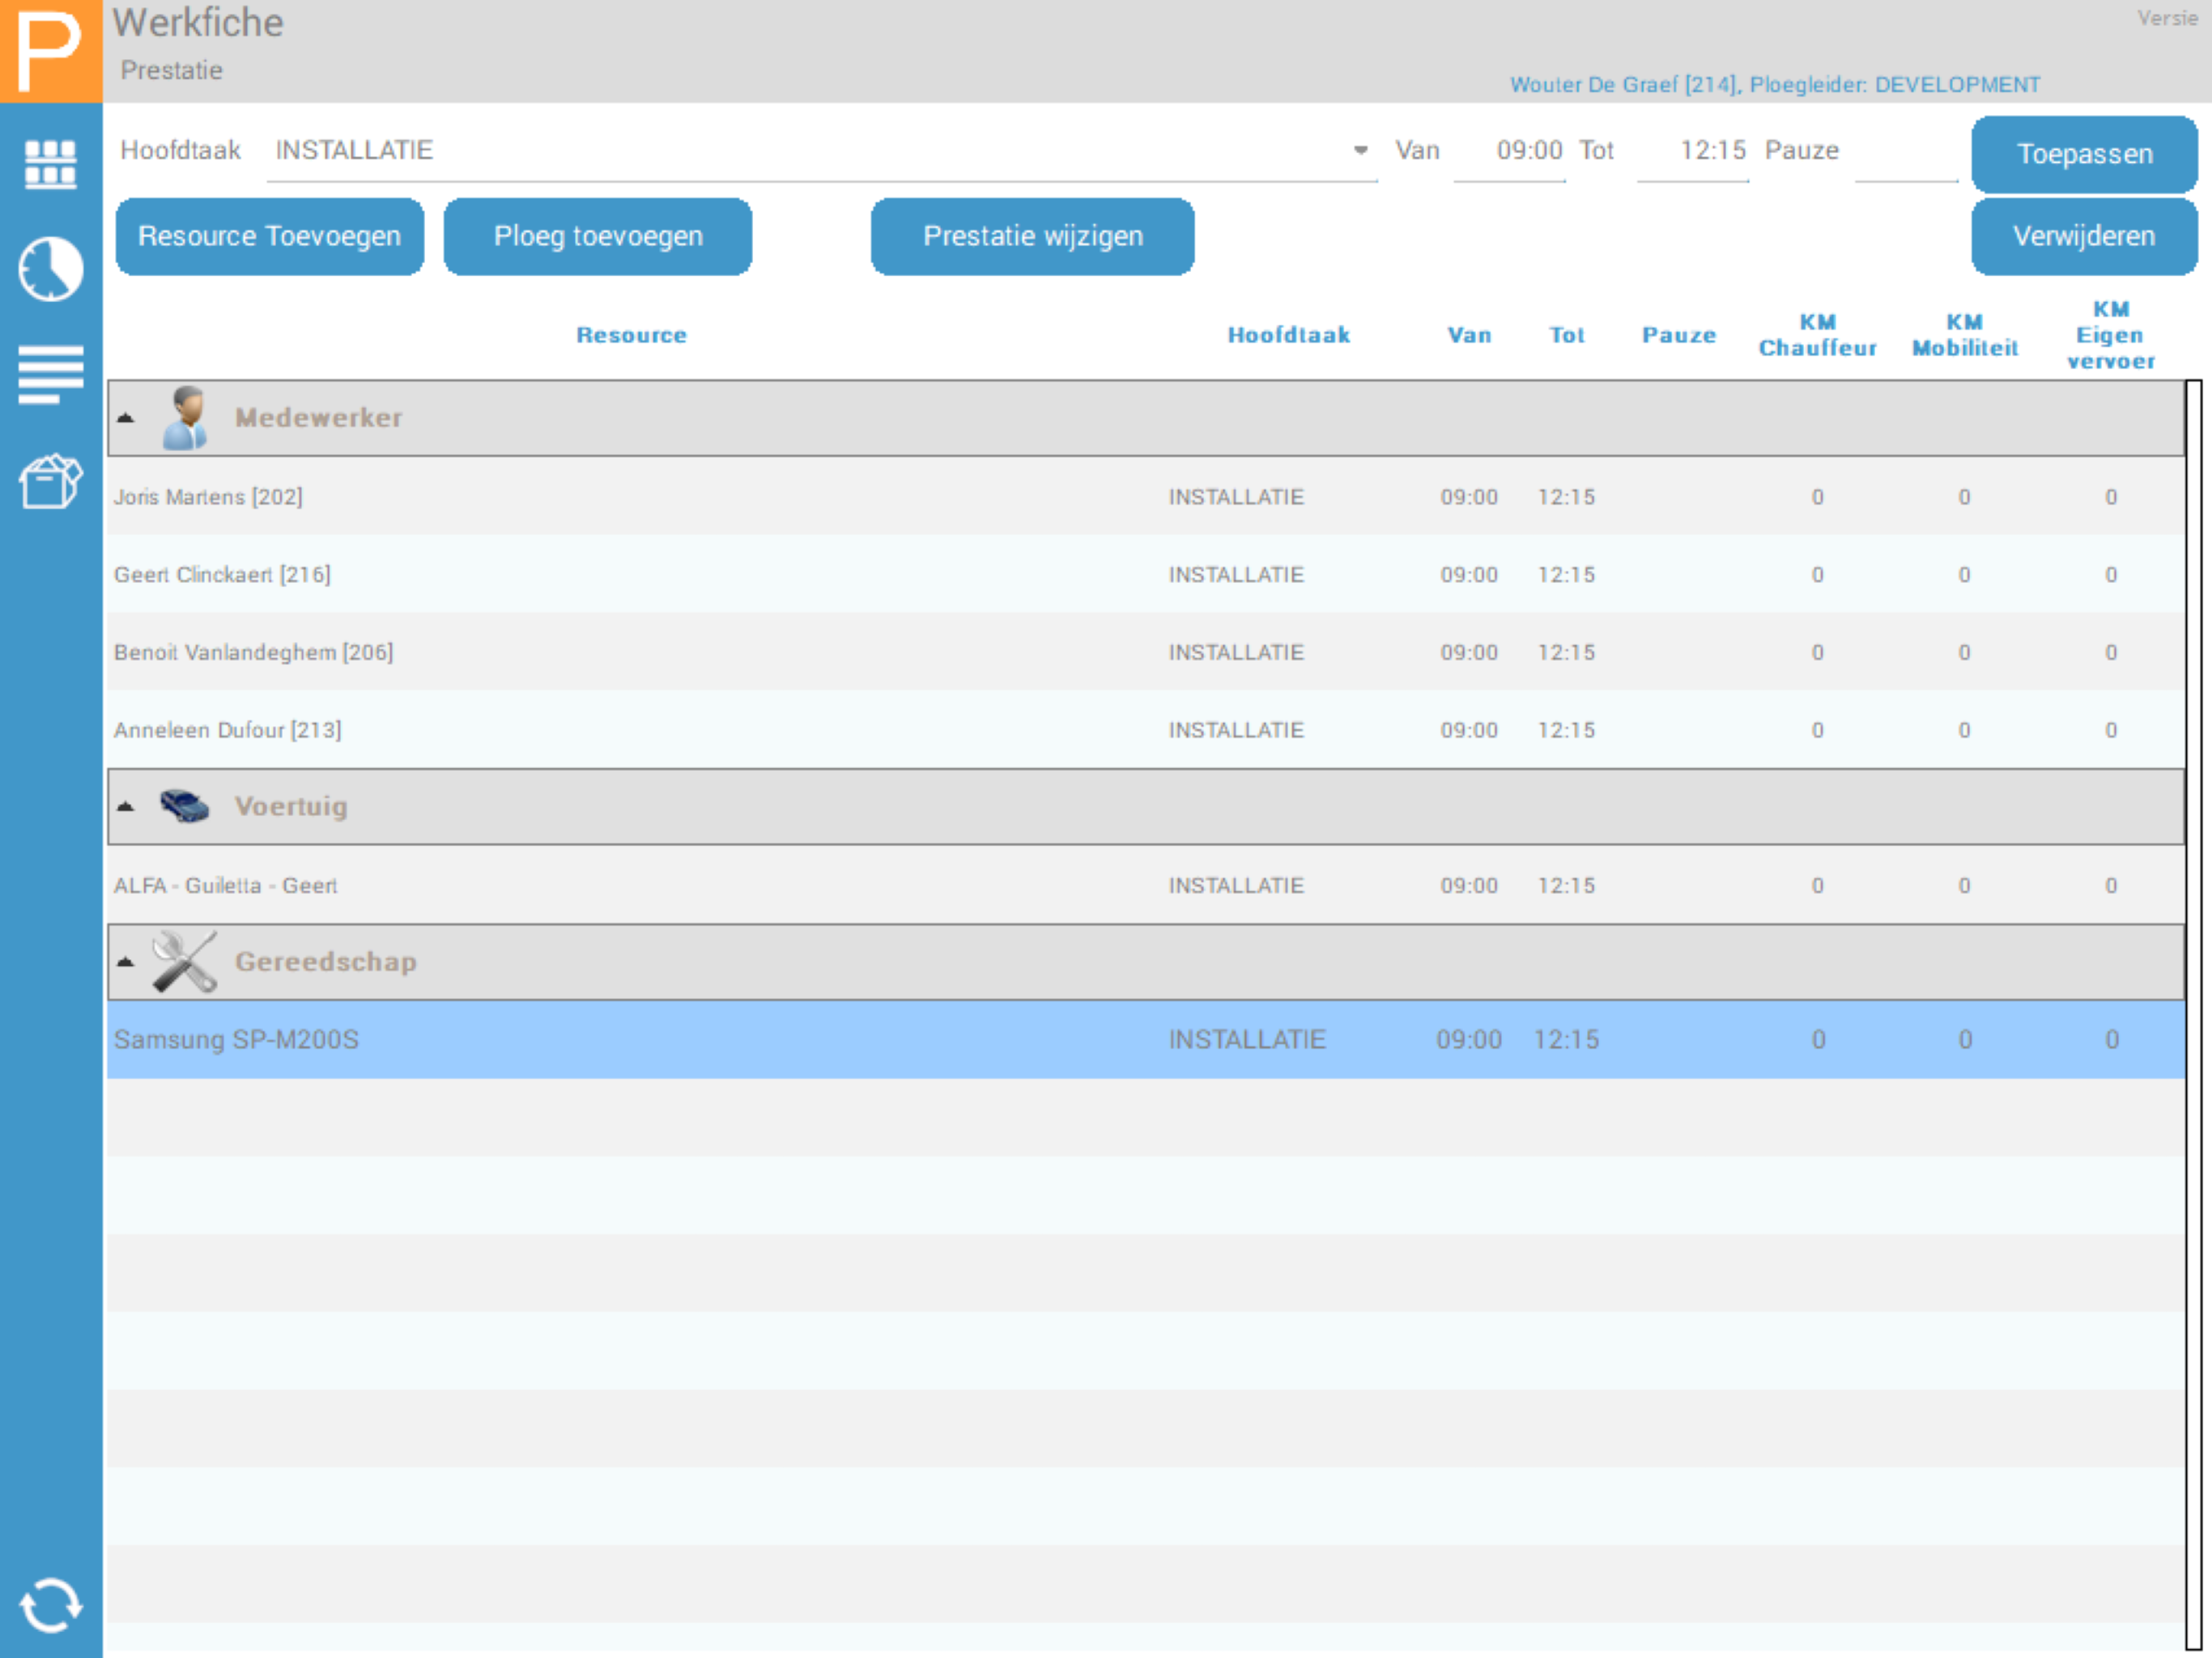Click the Gereedschap group header label
This screenshot has width=2212, height=1658.
(326, 962)
